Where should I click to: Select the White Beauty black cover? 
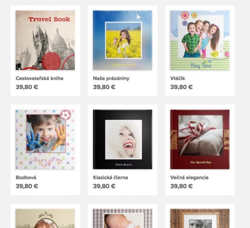(x=122, y=139)
